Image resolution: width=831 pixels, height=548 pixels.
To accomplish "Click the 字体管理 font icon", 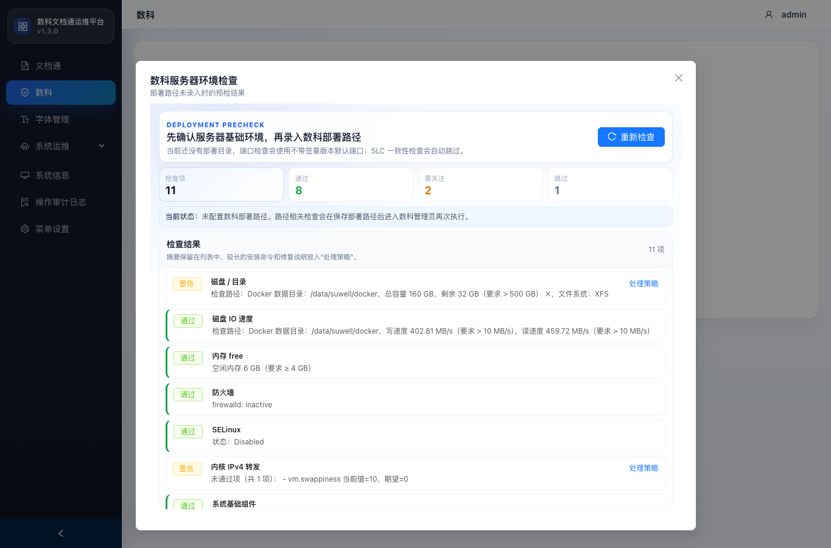I will tap(25, 119).
